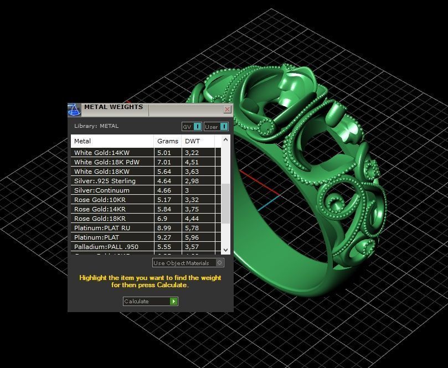Image resolution: width=448 pixels, height=368 pixels.
Task: Toggle the GV library switch
Action: pos(192,127)
